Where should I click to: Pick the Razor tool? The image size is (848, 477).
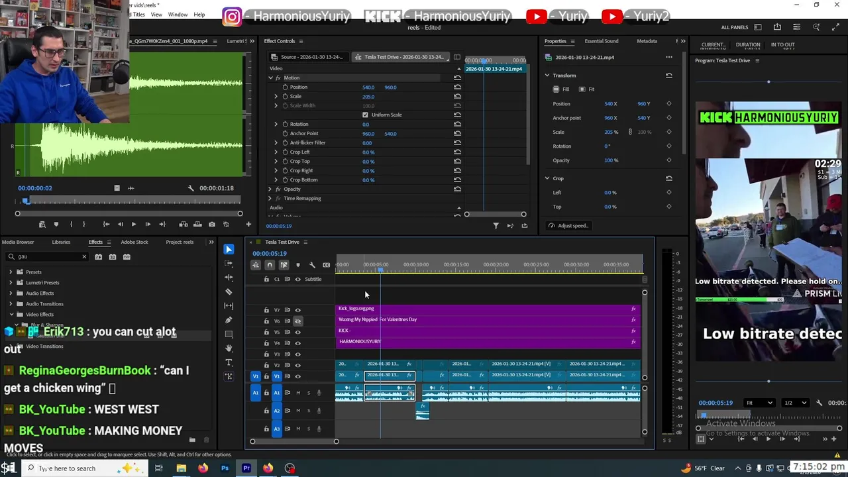[229, 291]
